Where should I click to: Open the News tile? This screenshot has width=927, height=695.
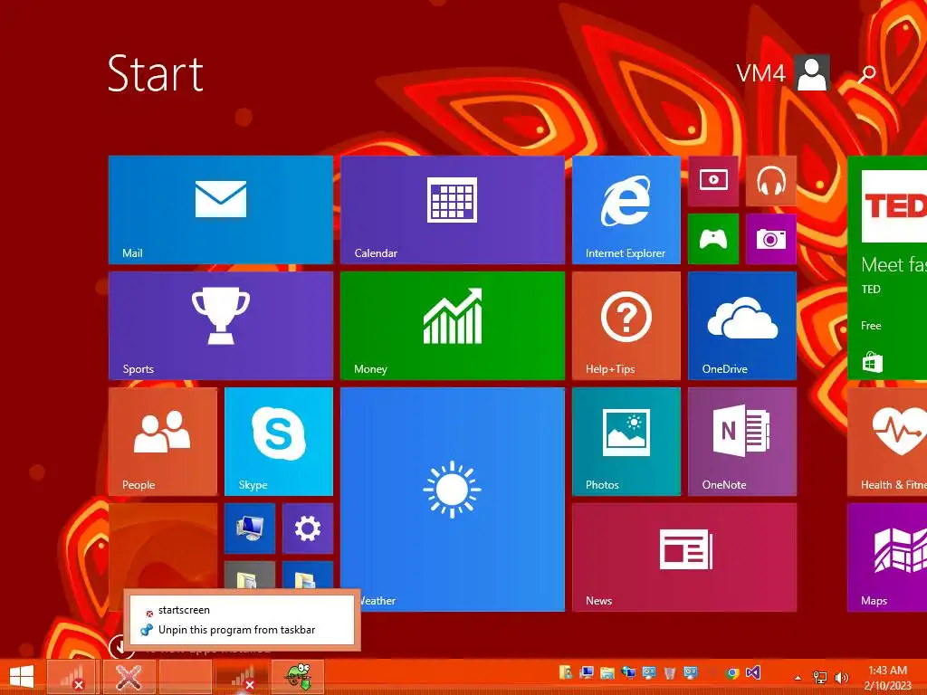pyautogui.click(x=684, y=557)
